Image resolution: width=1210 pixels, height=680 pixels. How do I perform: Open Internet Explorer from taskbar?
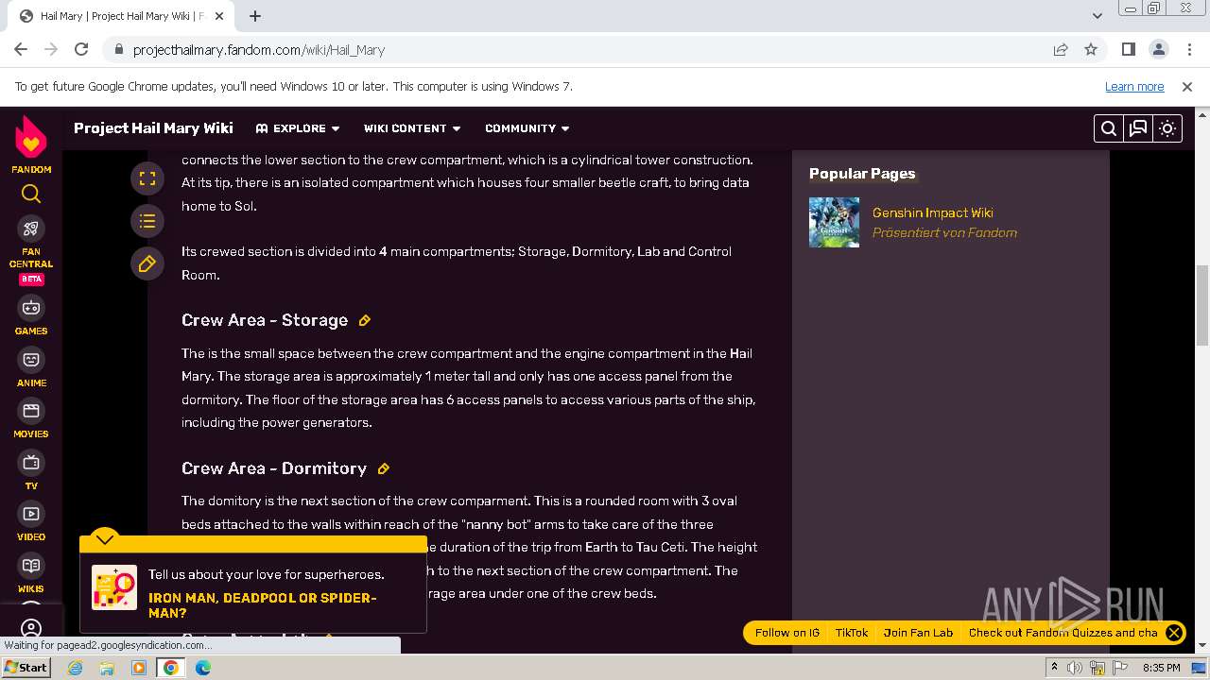pyautogui.click(x=75, y=668)
